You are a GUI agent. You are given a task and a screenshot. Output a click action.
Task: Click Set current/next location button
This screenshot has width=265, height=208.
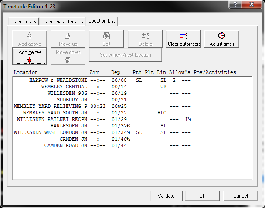pos(126,55)
